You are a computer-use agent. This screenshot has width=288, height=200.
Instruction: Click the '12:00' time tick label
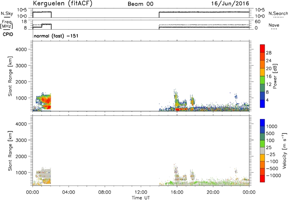pos(141,192)
